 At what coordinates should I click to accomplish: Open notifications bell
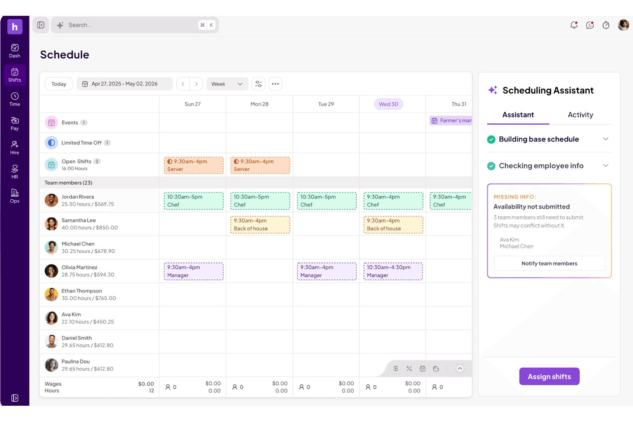574,25
